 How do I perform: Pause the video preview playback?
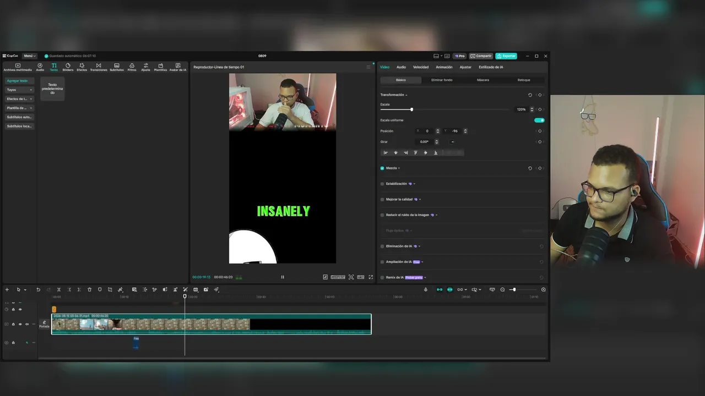(x=283, y=277)
